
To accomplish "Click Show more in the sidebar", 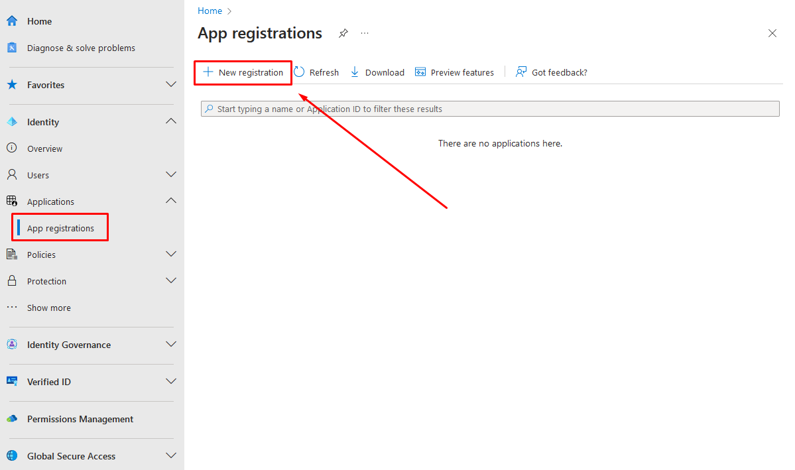I will point(48,308).
